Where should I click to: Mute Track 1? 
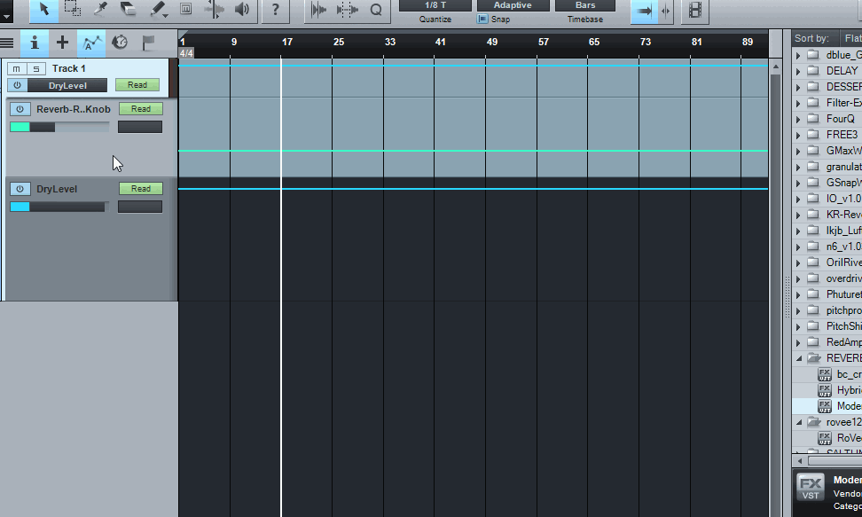[16, 69]
